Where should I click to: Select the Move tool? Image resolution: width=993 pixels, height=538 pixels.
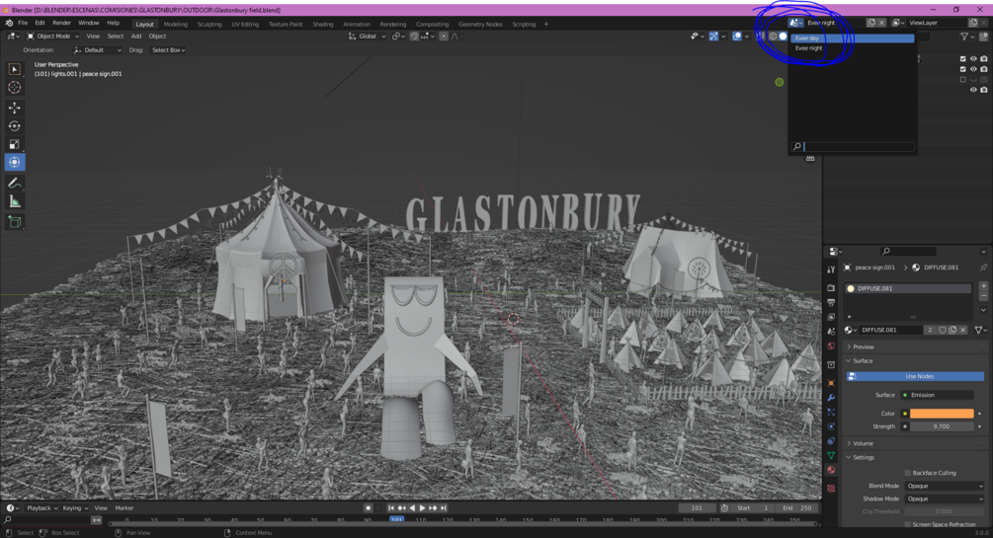point(15,108)
